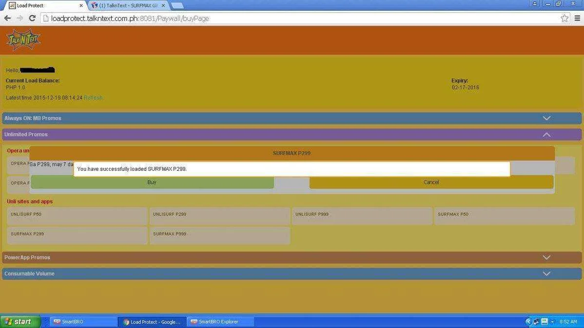The image size is (584, 328).
Task: Bookmark page with star icon
Action: 565,18
